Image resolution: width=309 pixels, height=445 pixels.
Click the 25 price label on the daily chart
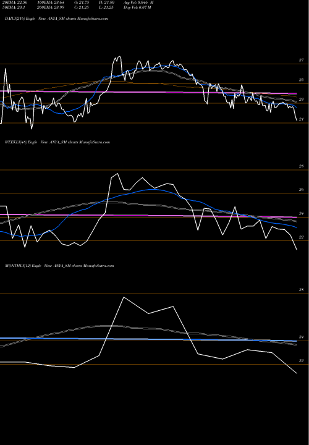pos(301,80)
